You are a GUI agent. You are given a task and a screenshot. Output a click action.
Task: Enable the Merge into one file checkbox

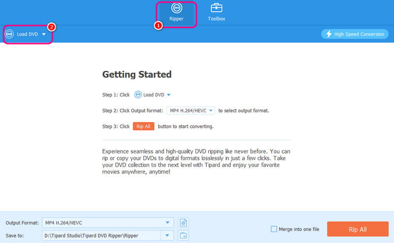click(x=274, y=229)
